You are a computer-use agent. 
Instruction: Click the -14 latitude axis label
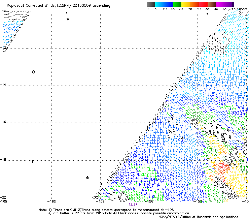pos(3,85)
